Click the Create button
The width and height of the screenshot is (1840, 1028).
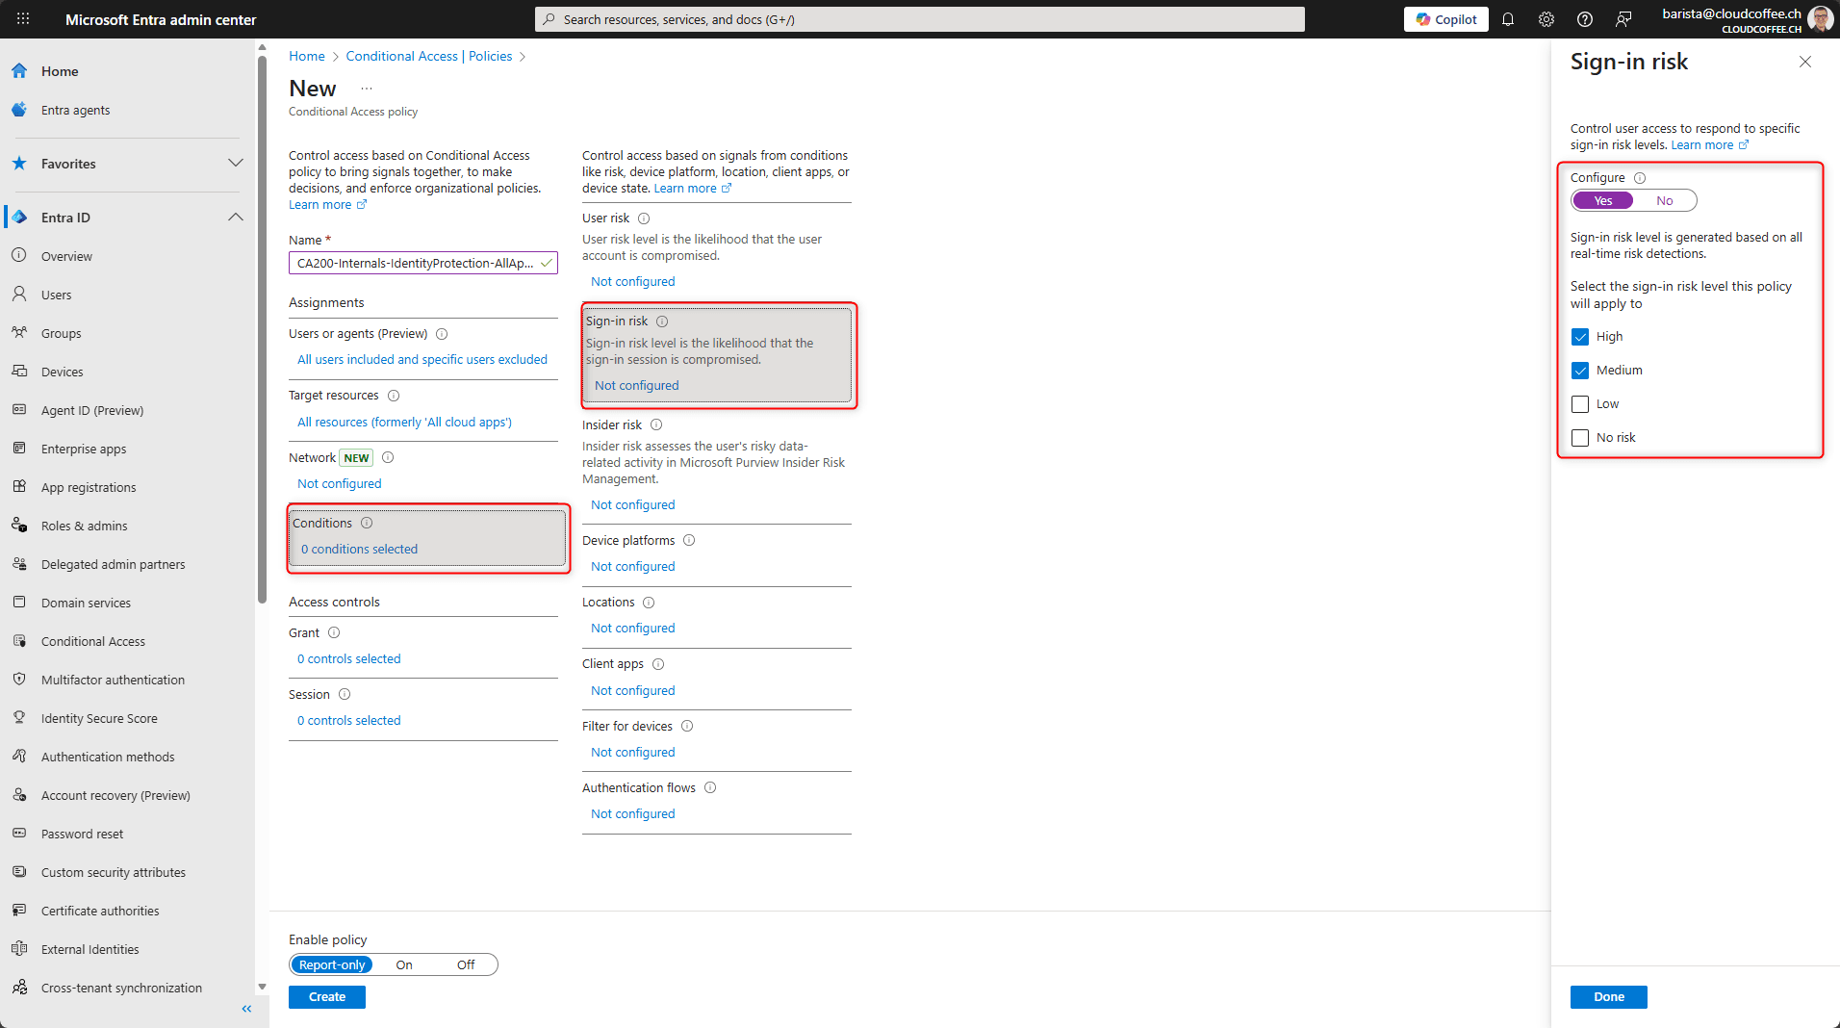click(326, 996)
